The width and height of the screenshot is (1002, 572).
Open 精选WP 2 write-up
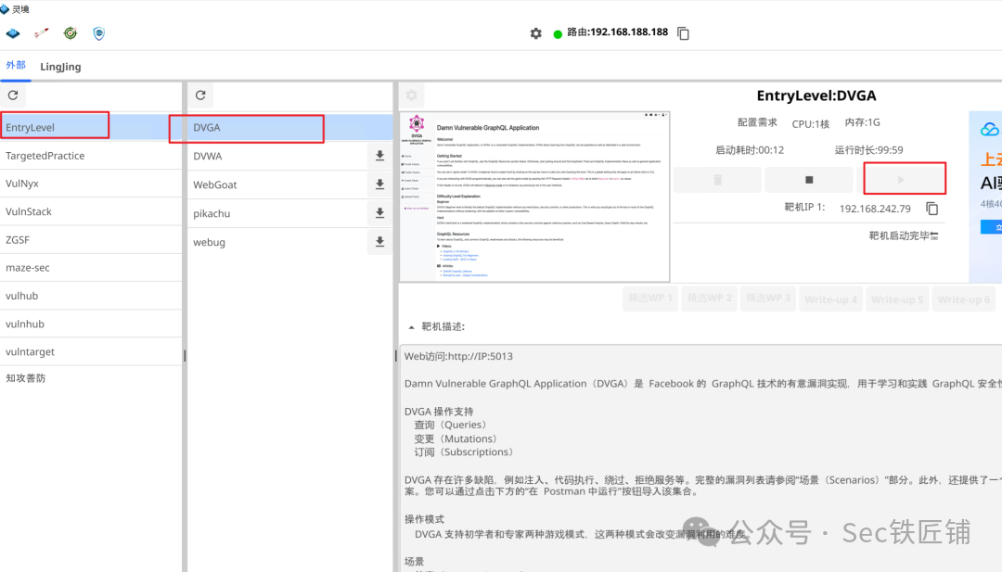point(710,299)
